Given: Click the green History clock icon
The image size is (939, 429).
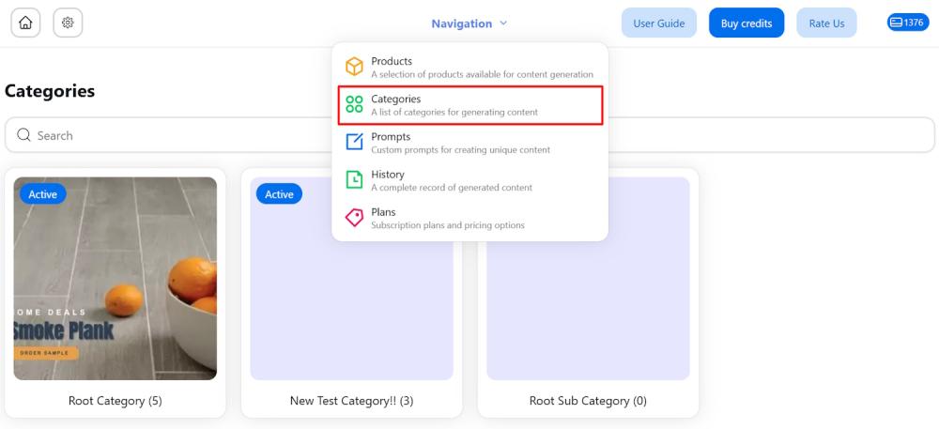Looking at the screenshot, I should [354, 179].
